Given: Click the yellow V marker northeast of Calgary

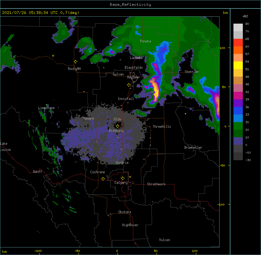Looking at the screenshot, I should pyautogui.click(x=130, y=177).
